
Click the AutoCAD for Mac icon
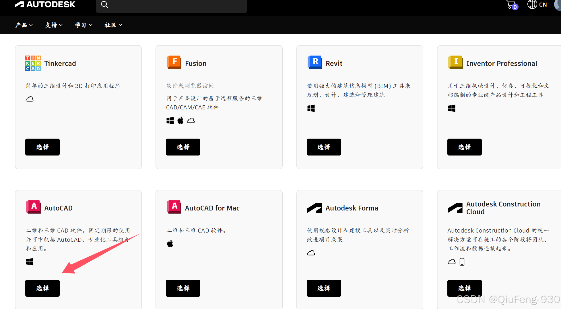point(174,207)
